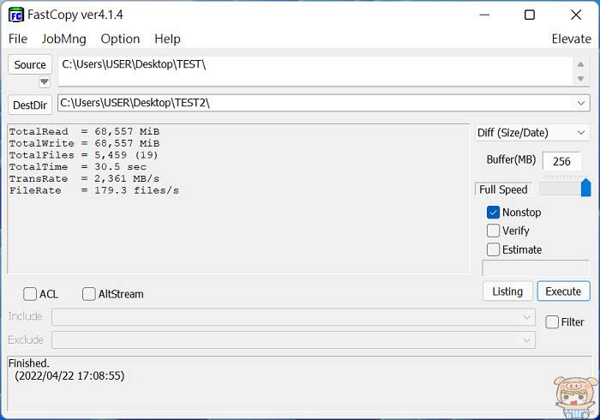Expand the DestDir path dropdown
The height and width of the screenshot is (420, 600).
581,103
